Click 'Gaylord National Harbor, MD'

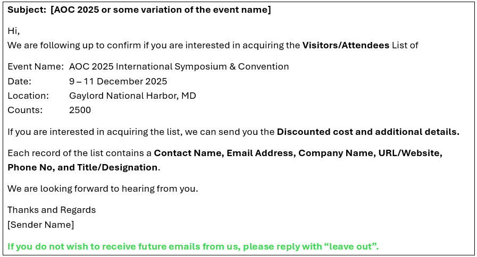[132, 96]
